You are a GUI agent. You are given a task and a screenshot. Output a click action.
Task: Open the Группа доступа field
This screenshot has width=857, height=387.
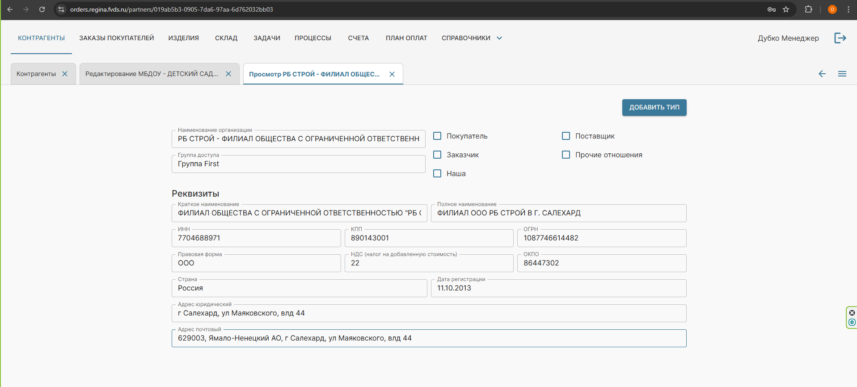coord(298,164)
